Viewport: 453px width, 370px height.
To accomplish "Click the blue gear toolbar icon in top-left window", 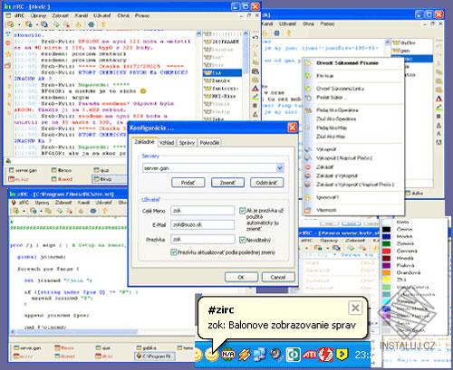I will 91,24.
